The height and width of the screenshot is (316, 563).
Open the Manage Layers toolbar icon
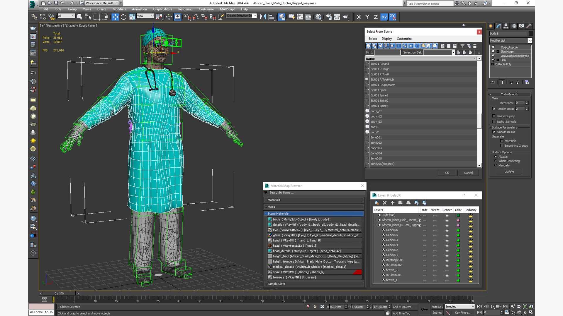click(x=281, y=17)
